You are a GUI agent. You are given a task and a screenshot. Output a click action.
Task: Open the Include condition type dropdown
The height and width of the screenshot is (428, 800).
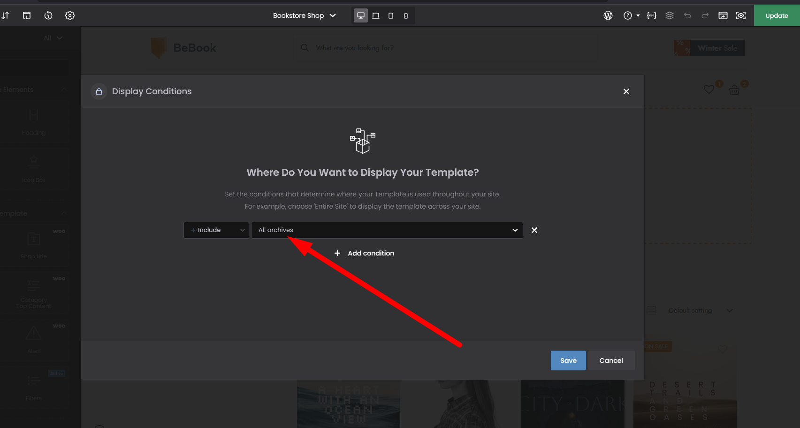(216, 230)
